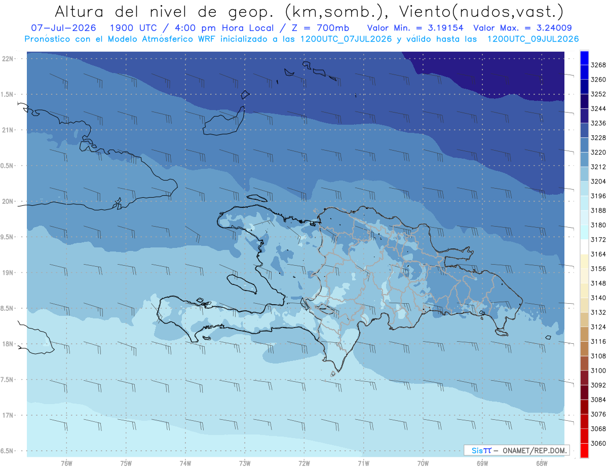Click the '72W' longitude label
This screenshot has height=470, width=608.
[305, 463]
